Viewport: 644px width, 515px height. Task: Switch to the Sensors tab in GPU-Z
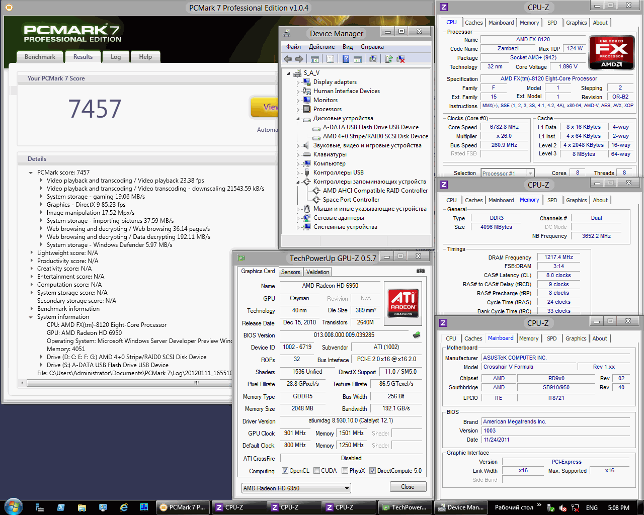pyautogui.click(x=290, y=272)
